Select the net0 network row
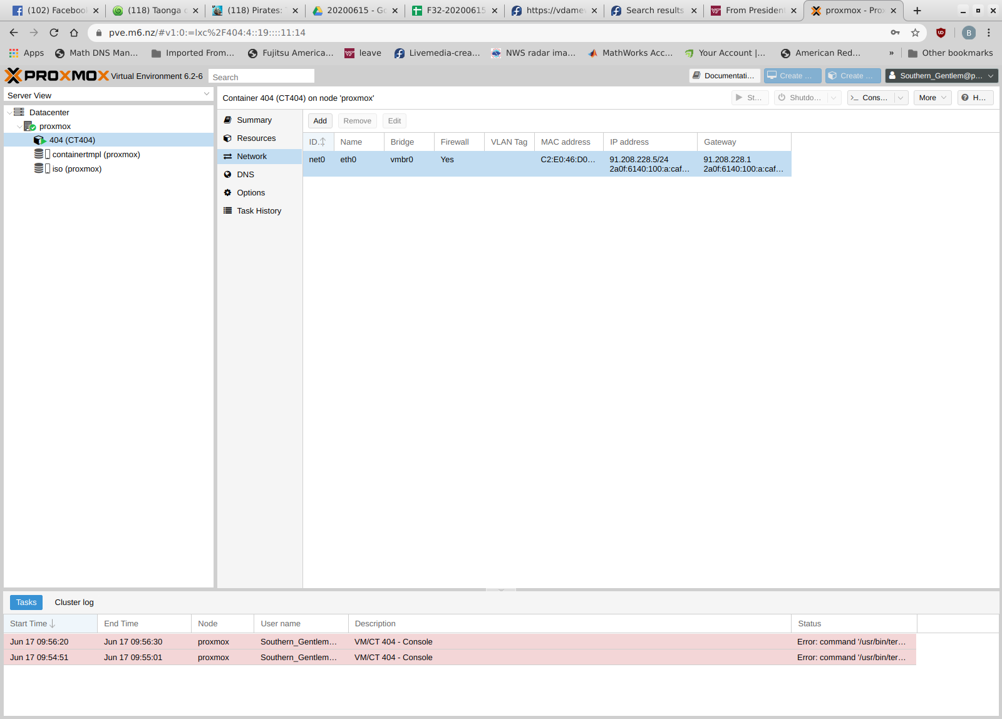Viewport: 1002px width, 719px height. pos(547,164)
